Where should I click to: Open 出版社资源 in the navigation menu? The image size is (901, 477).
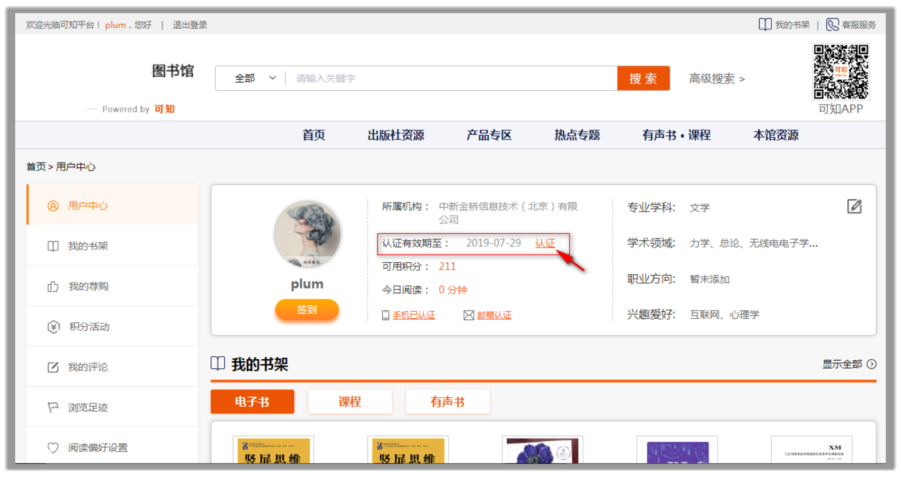(x=396, y=135)
